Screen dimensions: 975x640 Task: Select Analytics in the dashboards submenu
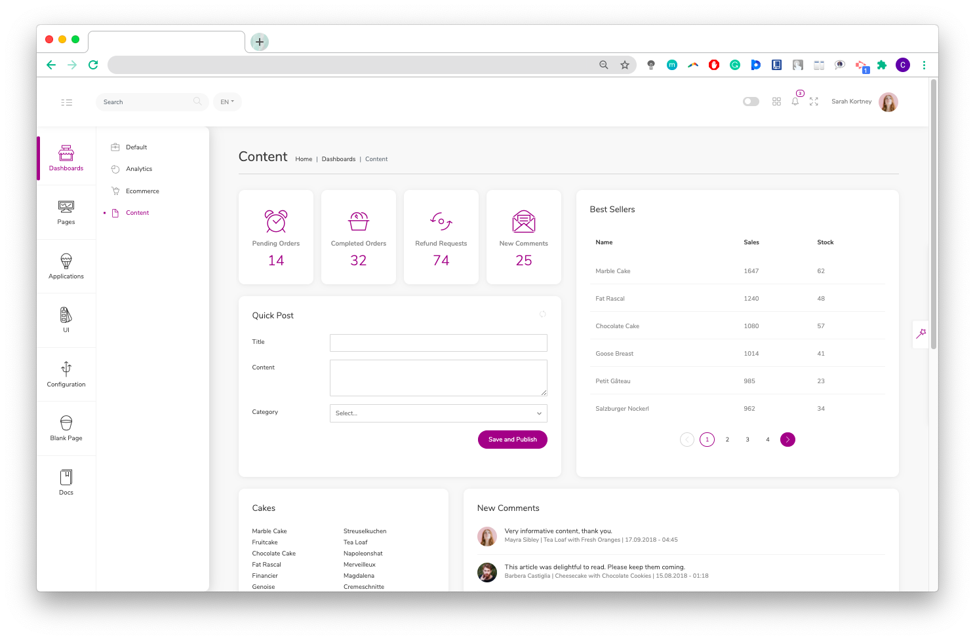click(139, 169)
